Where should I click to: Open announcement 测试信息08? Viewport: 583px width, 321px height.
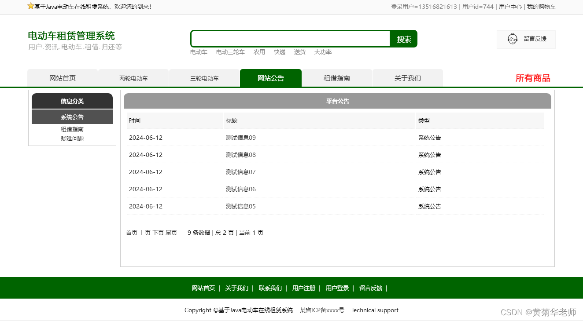pos(241,155)
